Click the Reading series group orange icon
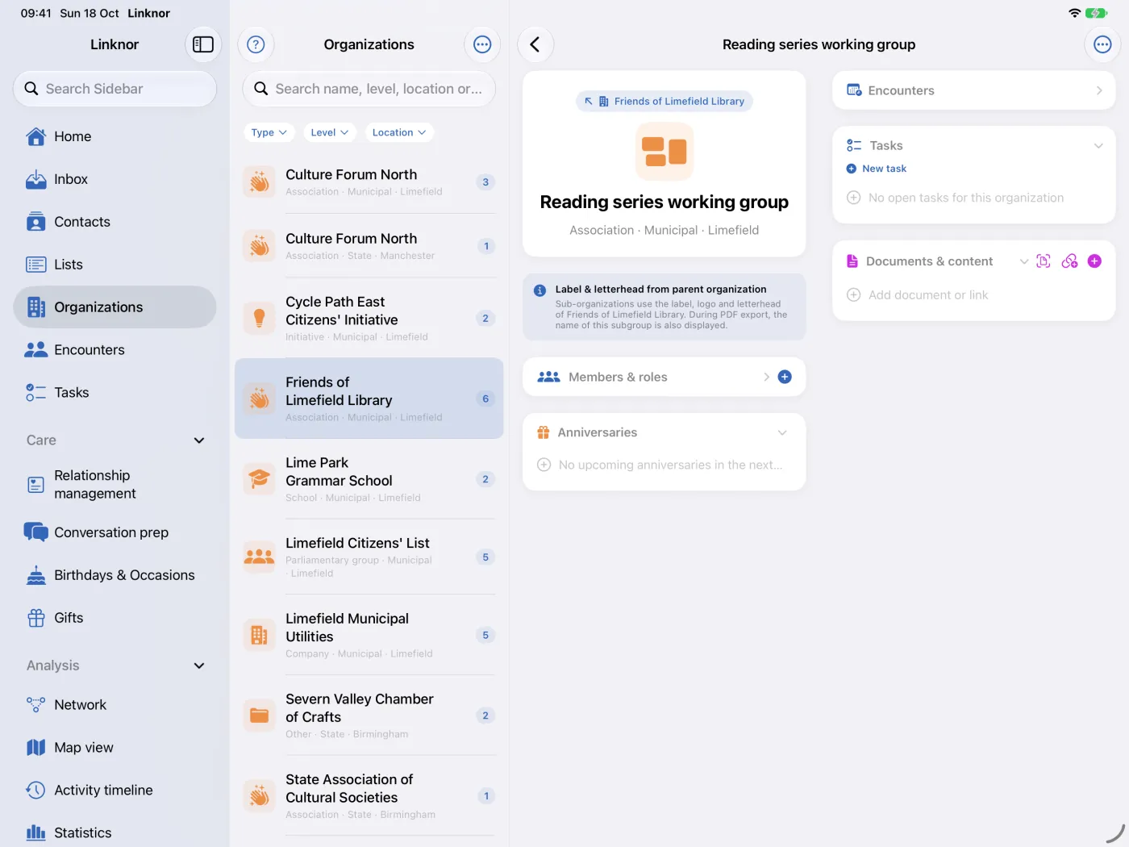 pos(664,151)
